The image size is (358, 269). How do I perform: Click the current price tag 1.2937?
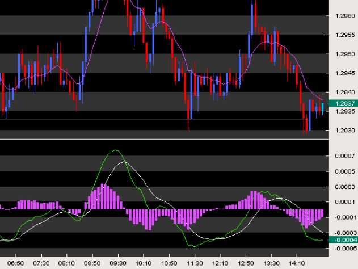[343, 103]
